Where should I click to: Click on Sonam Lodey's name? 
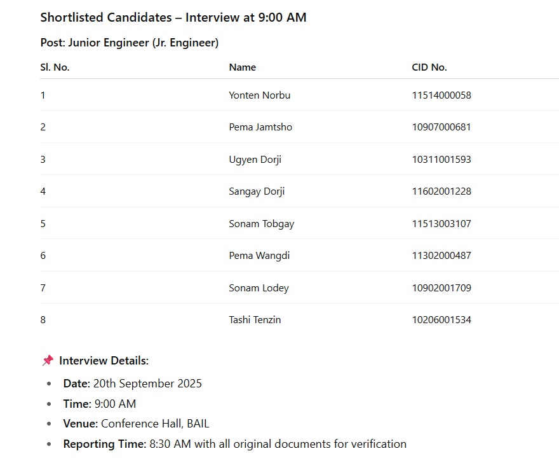[259, 288]
